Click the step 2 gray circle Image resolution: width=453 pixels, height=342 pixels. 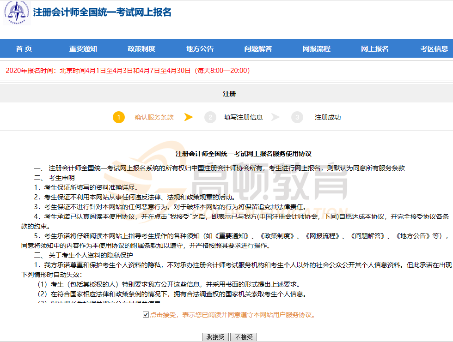pos(210,117)
